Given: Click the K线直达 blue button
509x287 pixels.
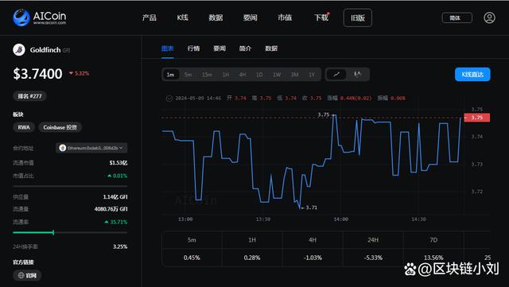Looking at the screenshot, I should click(x=472, y=75).
